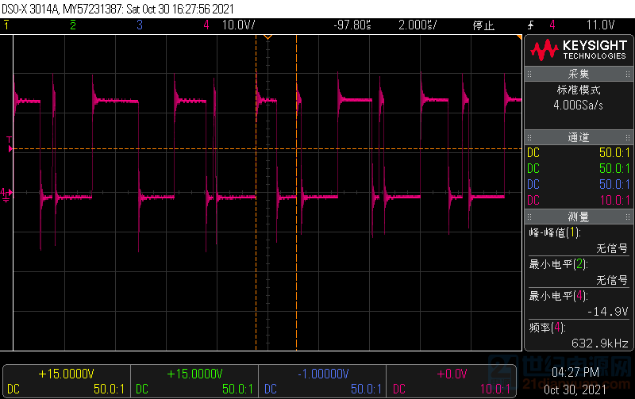The height and width of the screenshot is (399, 635).
Task: Click the 最小电平(4) measurement label
Action: coord(558,296)
